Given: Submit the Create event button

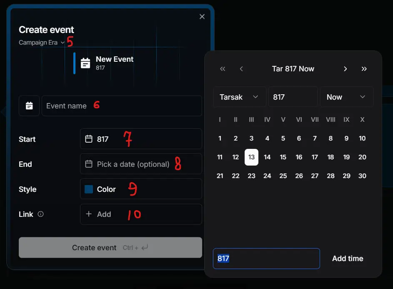Looking at the screenshot, I should pyautogui.click(x=110, y=248).
